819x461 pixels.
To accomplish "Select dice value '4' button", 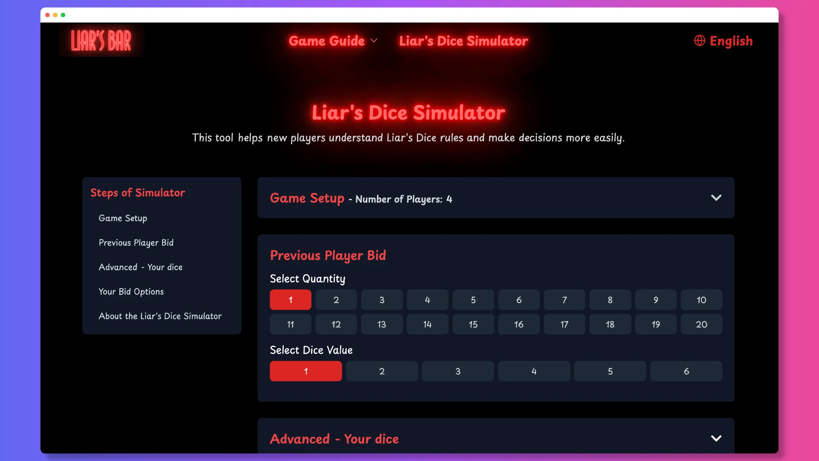I will click(x=533, y=371).
